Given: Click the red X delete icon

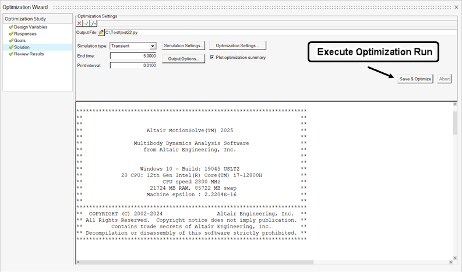Looking at the screenshot, I should click(80, 23).
